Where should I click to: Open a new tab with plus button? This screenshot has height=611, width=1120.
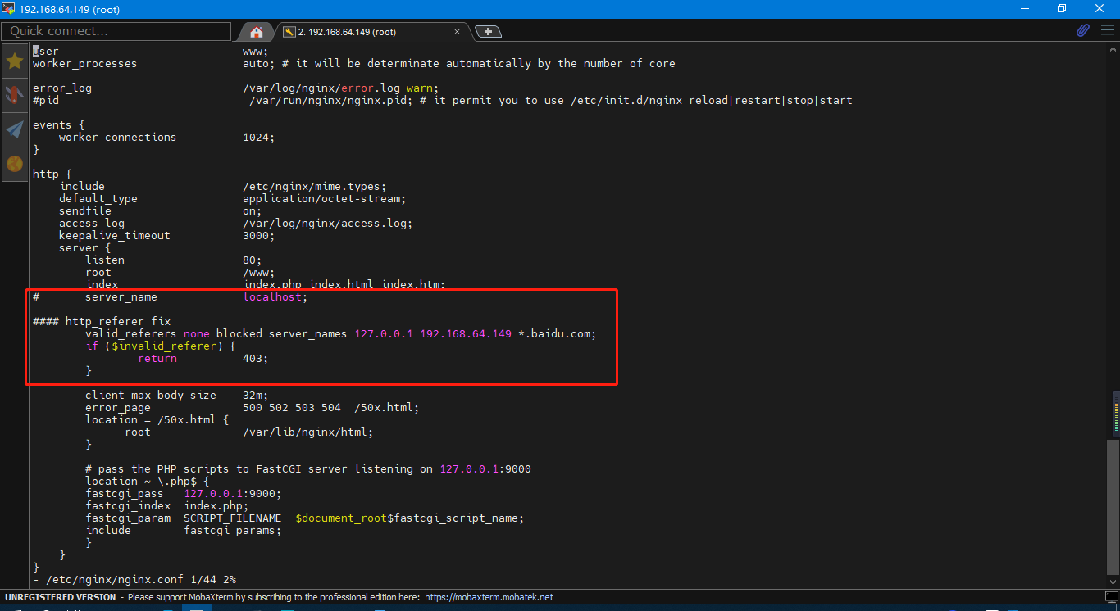[x=488, y=32]
